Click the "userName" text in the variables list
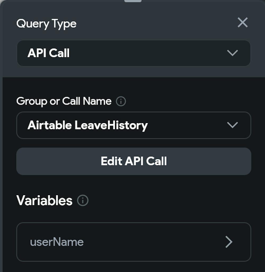Viewport: 265px width, 272px height. tap(57, 242)
